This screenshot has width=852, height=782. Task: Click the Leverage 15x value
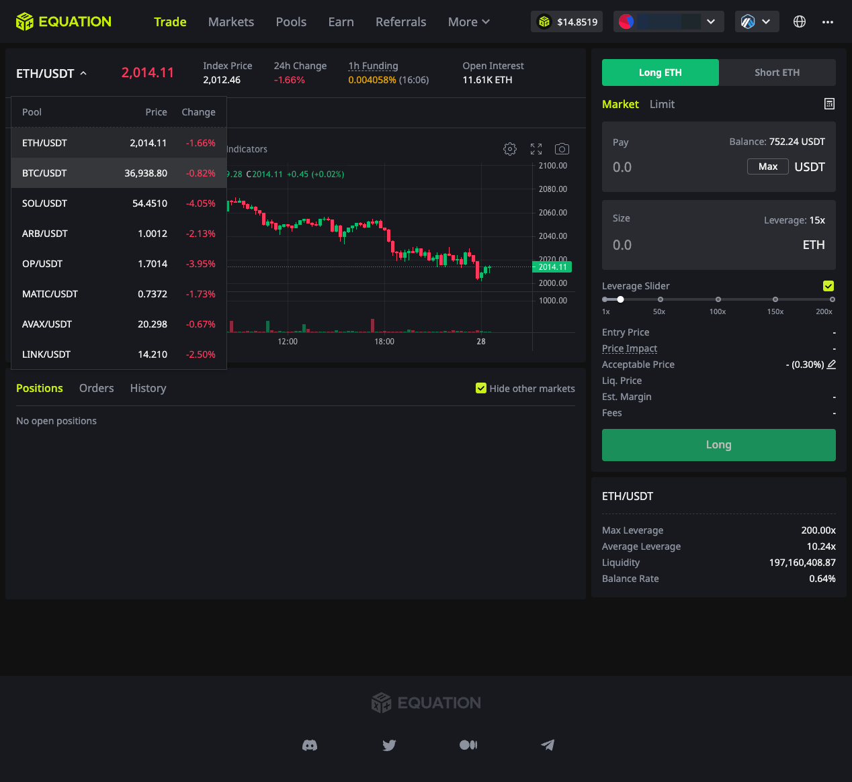817,220
